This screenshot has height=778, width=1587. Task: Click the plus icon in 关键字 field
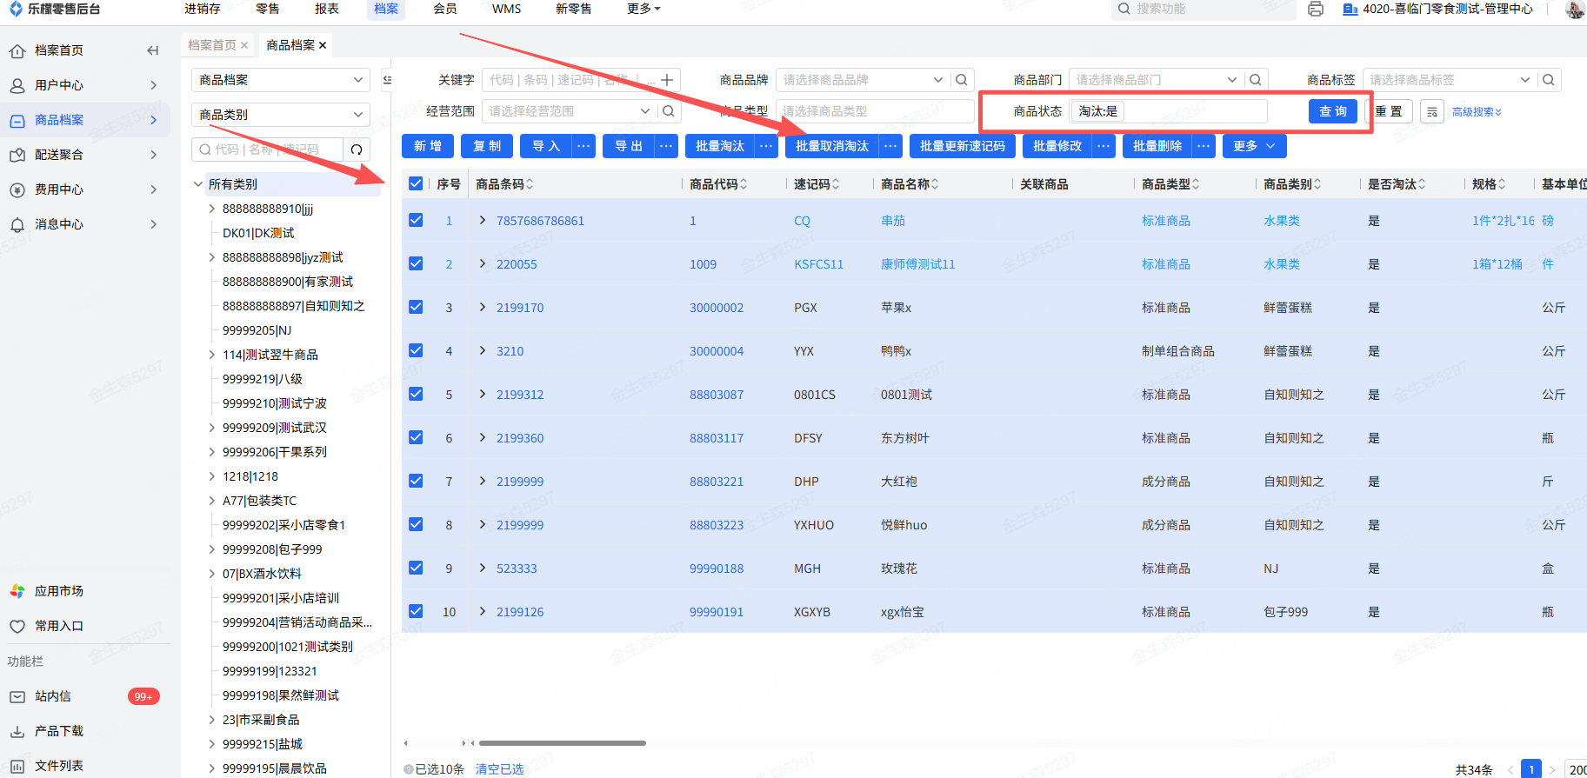point(667,80)
